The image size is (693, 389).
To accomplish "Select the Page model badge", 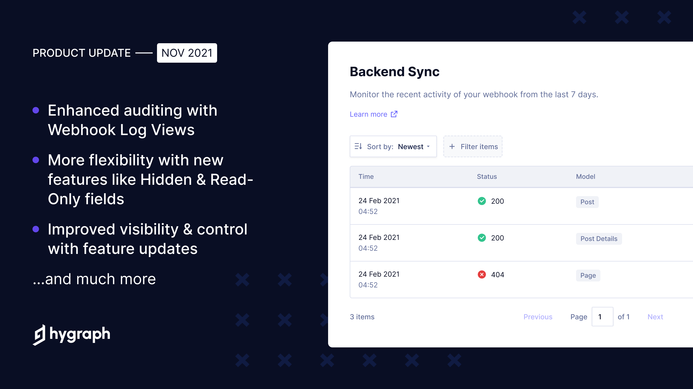I will (x=588, y=275).
